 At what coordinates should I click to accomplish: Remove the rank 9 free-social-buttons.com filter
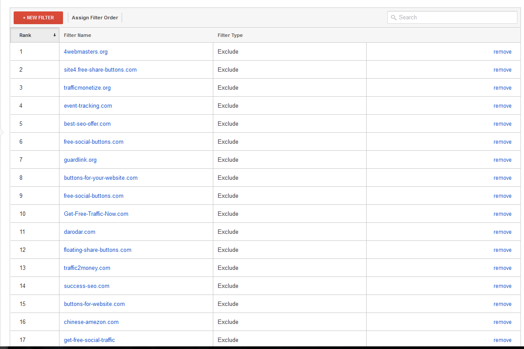pyautogui.click(x=502, y=196)
